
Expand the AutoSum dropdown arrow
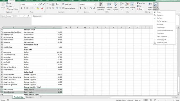(147, 3)
